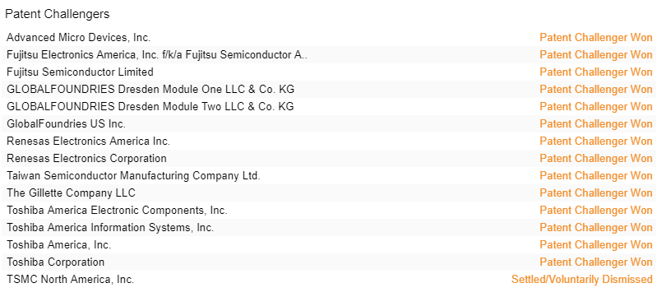Select Taiwan Semiconductor Manufacturing Company Ltd.
The height and width of the screenshot is (297, 666).
tap(133, 176)
